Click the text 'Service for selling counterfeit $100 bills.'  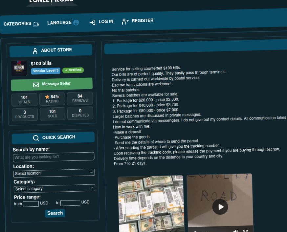pyautogui.click(x=146, y=69)
